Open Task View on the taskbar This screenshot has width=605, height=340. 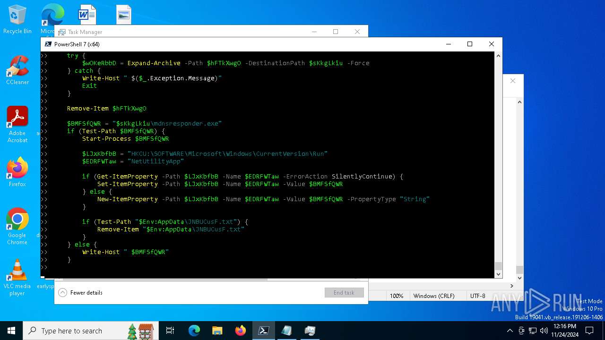click(170, 331)
